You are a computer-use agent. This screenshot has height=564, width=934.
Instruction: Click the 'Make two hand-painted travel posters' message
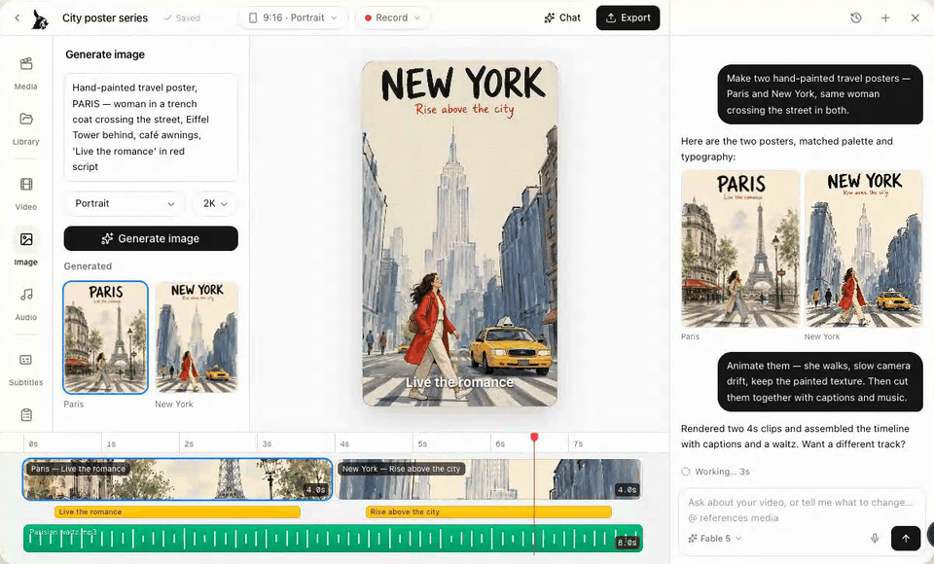coord(819,94)
